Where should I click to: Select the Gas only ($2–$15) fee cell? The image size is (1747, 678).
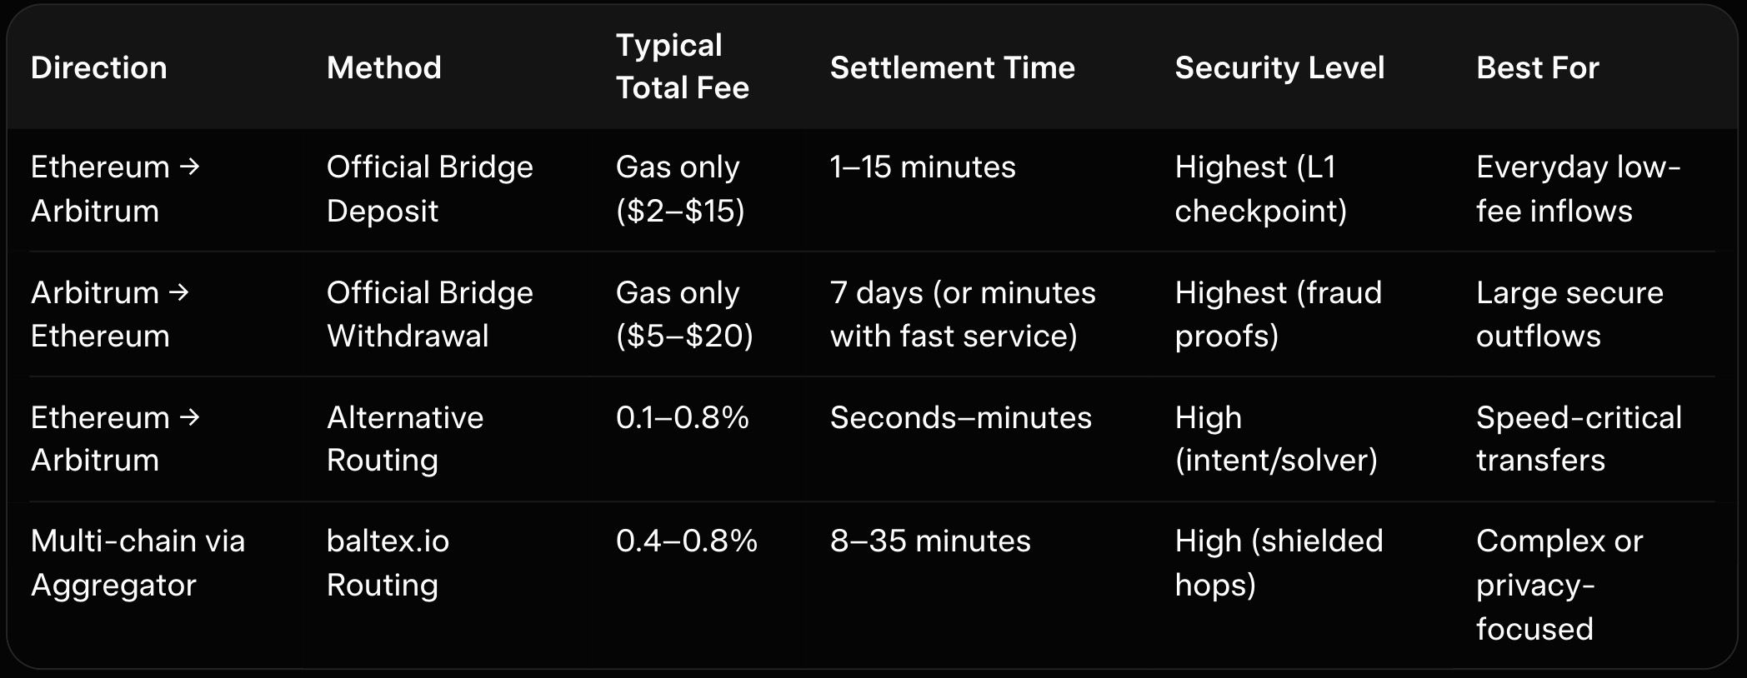click(680, 189)
